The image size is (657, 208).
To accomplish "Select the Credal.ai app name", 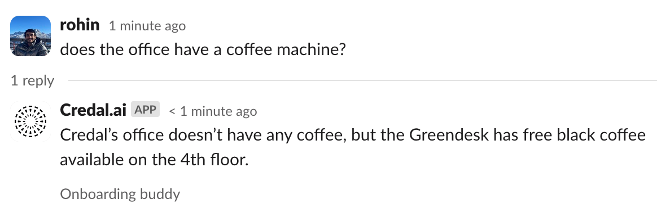I will tap(93, 110).
